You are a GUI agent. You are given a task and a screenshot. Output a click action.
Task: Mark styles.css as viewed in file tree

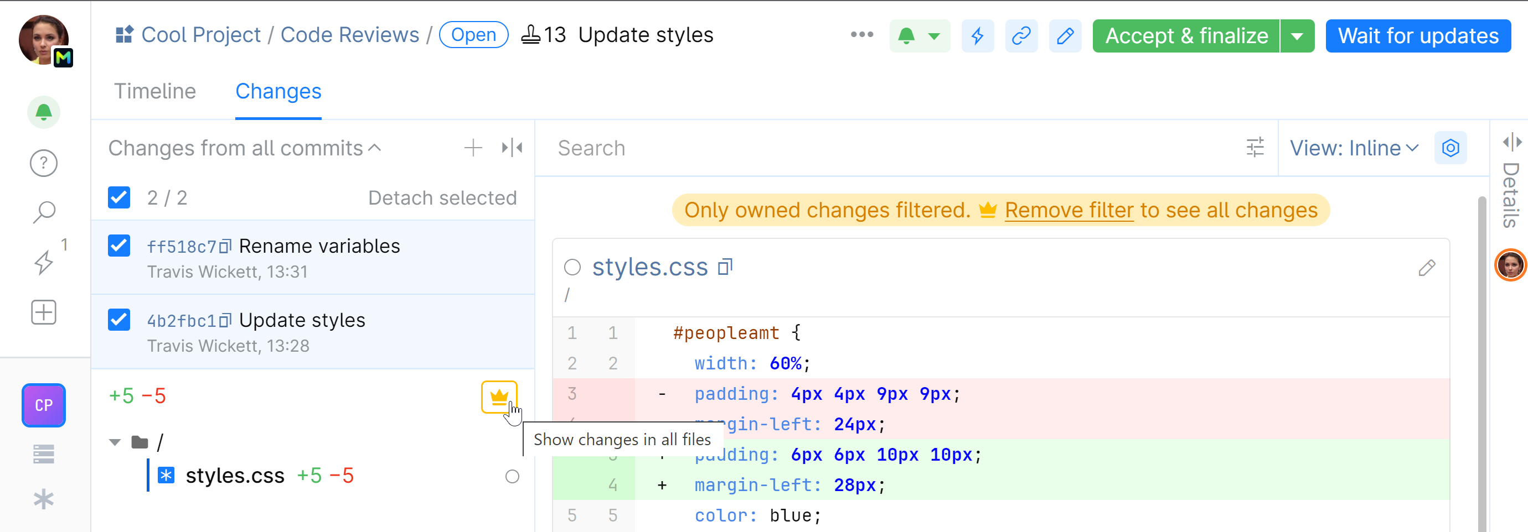click(513, 476)
